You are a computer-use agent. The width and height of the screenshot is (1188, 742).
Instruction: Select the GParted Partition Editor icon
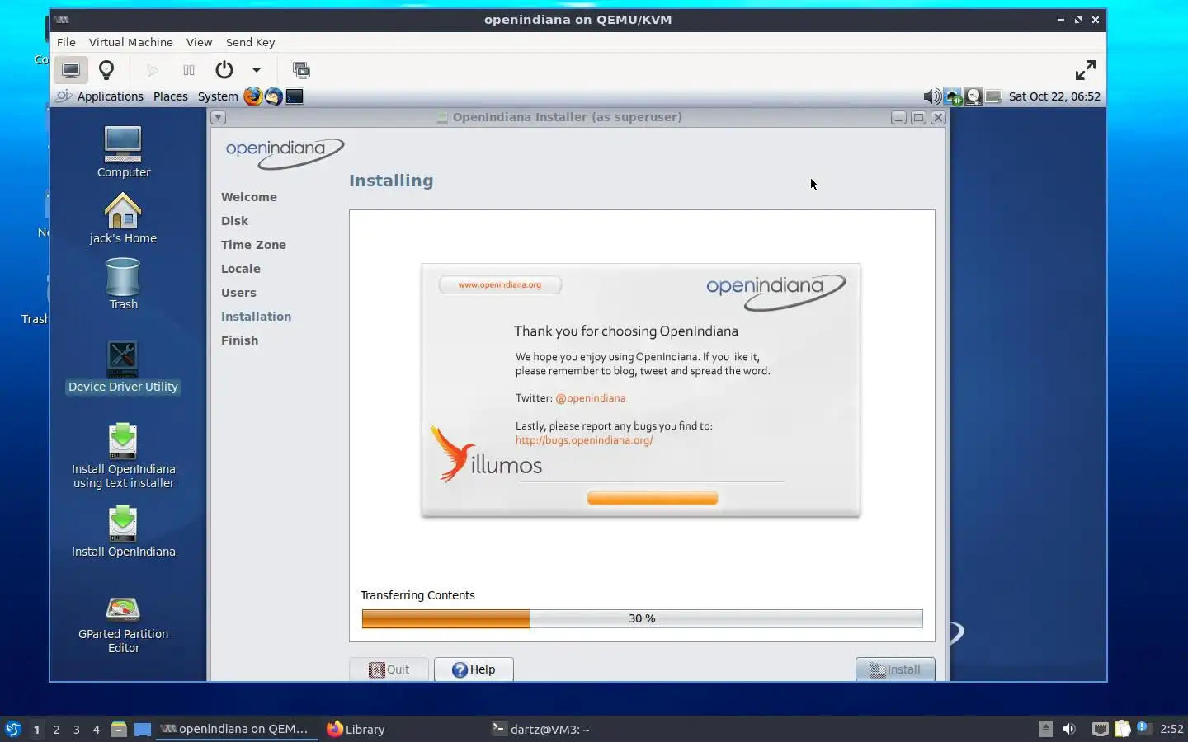pos(123,625)
